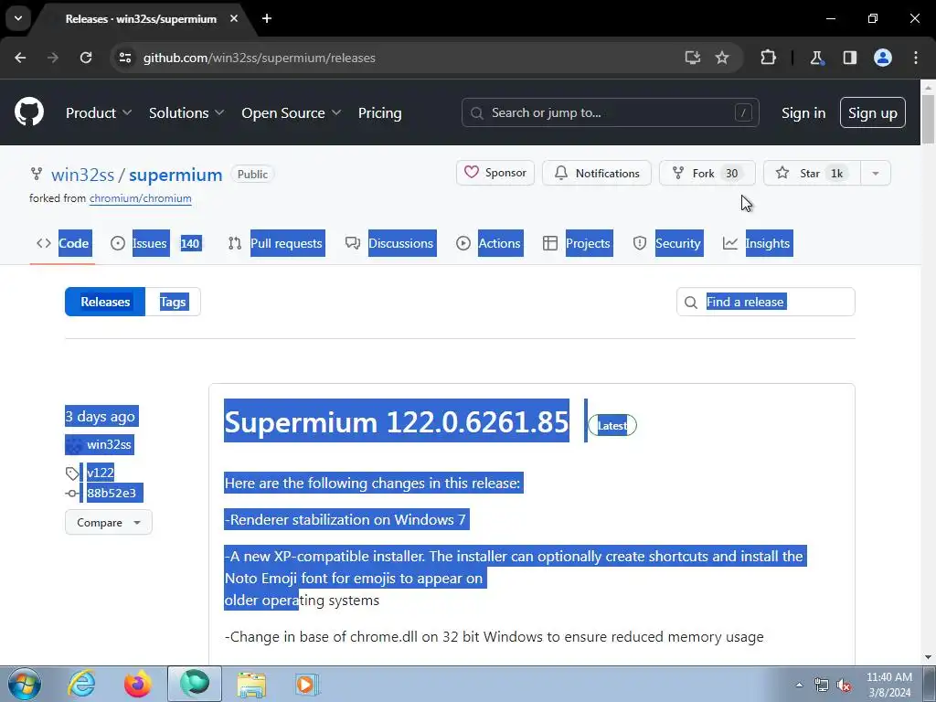Switch to the Issues tab
Image resolution: width=936 pixels, height=702 pixels.
pos(156,243)
